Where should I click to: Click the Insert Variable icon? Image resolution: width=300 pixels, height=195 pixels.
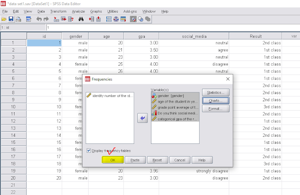tap(98, 19)
